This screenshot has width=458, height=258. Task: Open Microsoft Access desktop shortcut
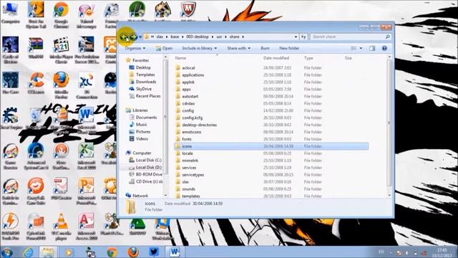(86, 226)
